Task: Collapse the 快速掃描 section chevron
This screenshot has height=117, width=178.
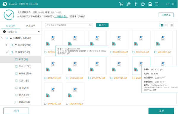Action: click(x=39, y=32)
